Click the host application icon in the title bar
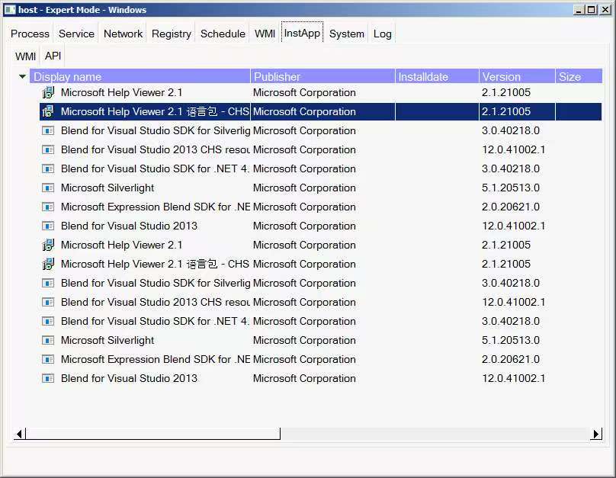Image resolution: width=616 pixels, height=478 pixels. (10, 10)
